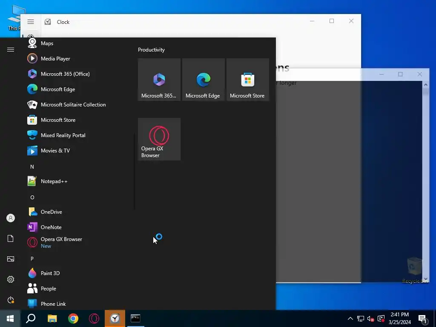Viewport: 436px width, 327px height.
Task: Open Settings gear in Start sidebar
Action: (11, 279)
